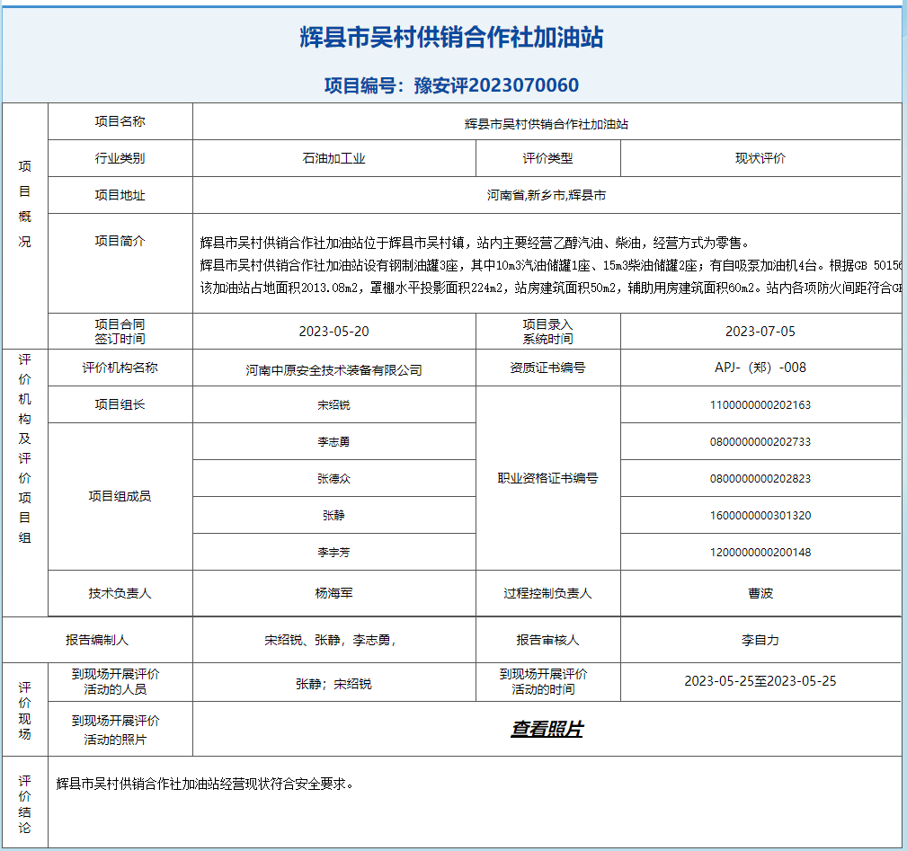Select certificate number 1200000000200148
This screenshot has height=851, width=907.
pos(760,553)
